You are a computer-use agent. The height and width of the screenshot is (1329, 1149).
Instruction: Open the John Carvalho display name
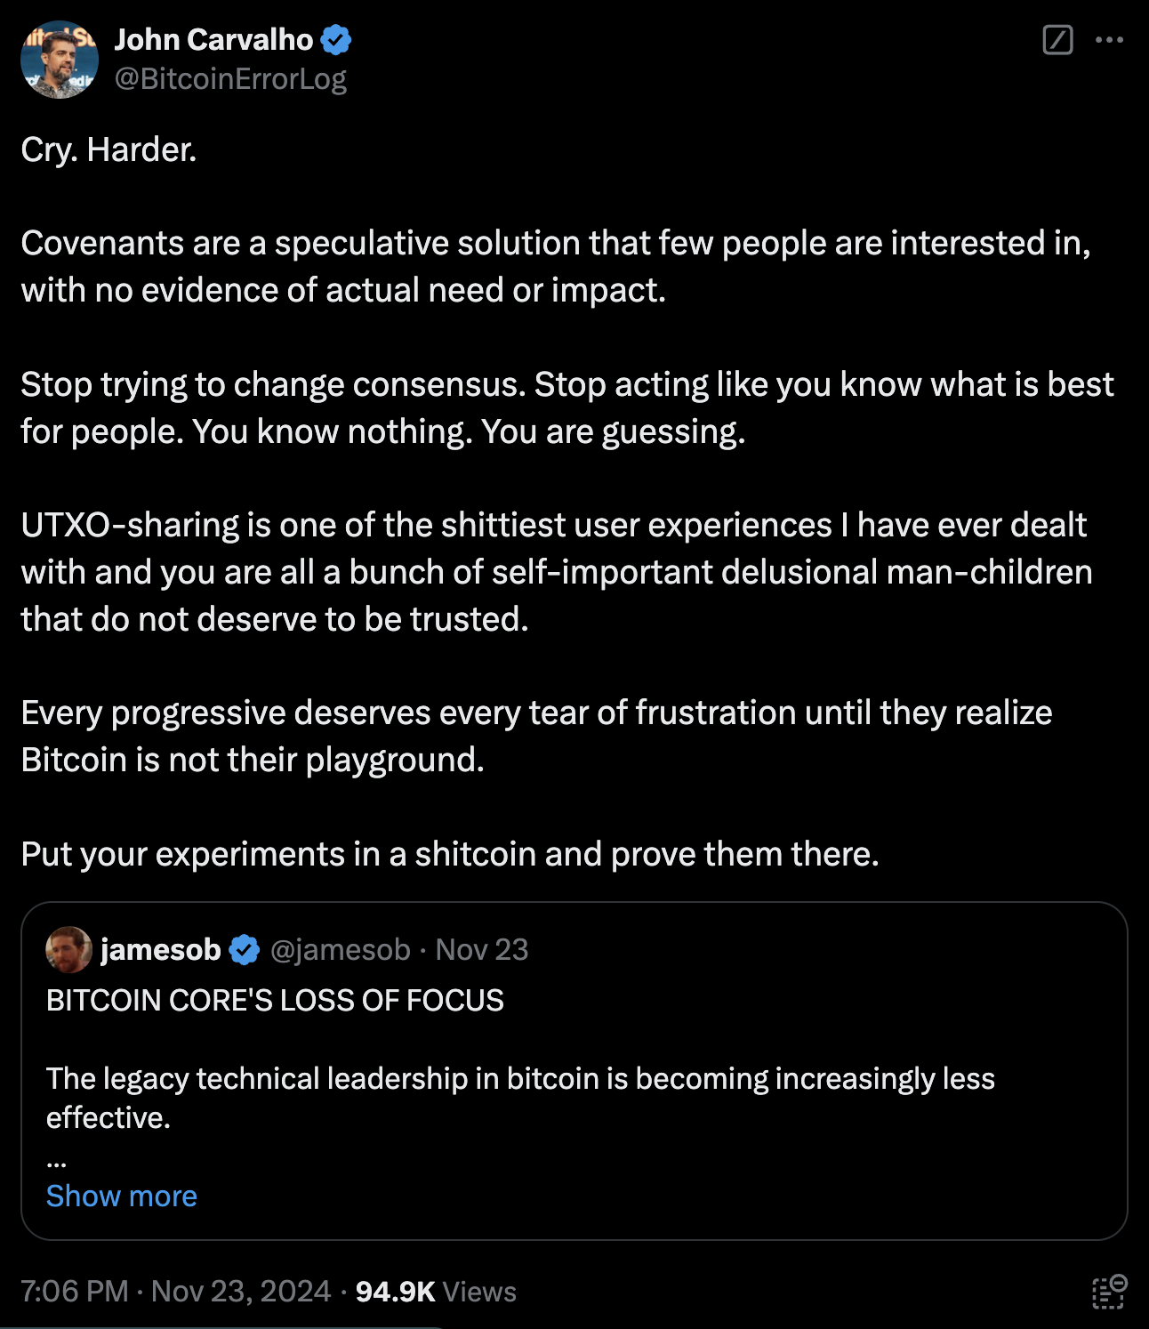click(x=213, y=40)
